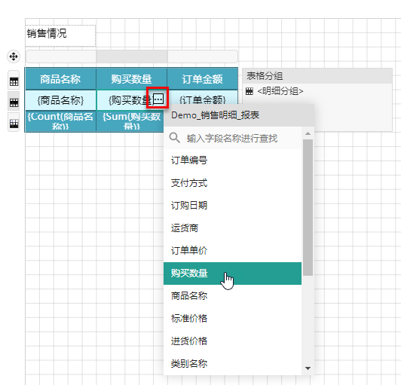
Task: Click scrollbar down arrow in field list
Action: coord(308,368)
